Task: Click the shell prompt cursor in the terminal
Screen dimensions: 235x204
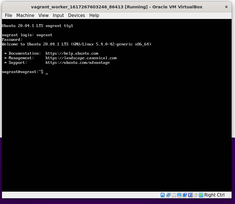Action: pos(47,72)
